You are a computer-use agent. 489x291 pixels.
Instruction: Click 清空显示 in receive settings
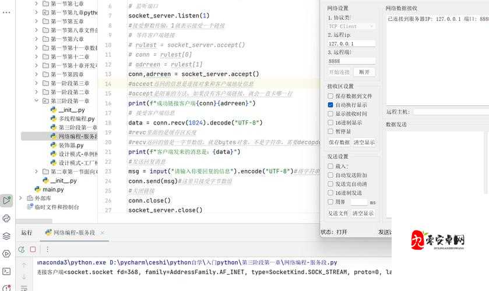(364, 142)
